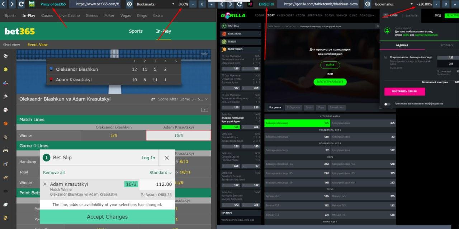Click the Gorilla favicon in right toolbar

(x=250, y=4)
